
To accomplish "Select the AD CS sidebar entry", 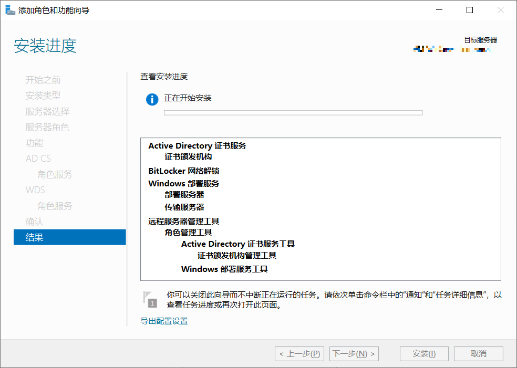I will click(x=38, y=158).
